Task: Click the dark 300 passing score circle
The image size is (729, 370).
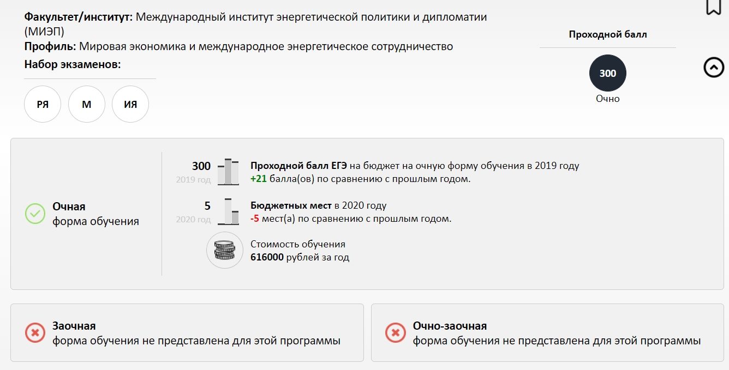Action: point(607,73)
